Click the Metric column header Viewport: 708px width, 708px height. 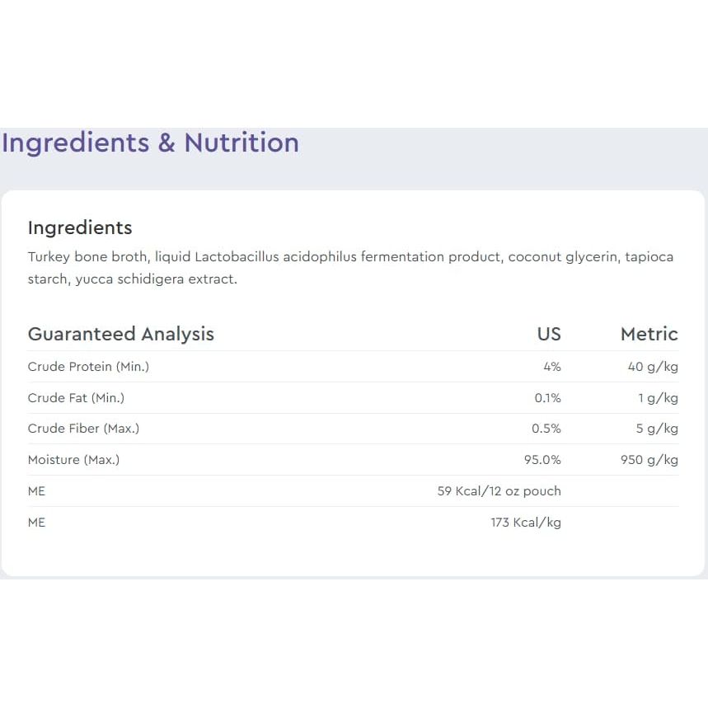[x=649, y=334]
